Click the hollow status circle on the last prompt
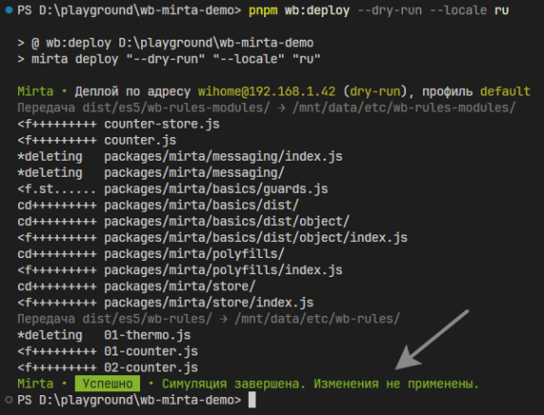Screen dimensions: 544x415 [9, 400]
